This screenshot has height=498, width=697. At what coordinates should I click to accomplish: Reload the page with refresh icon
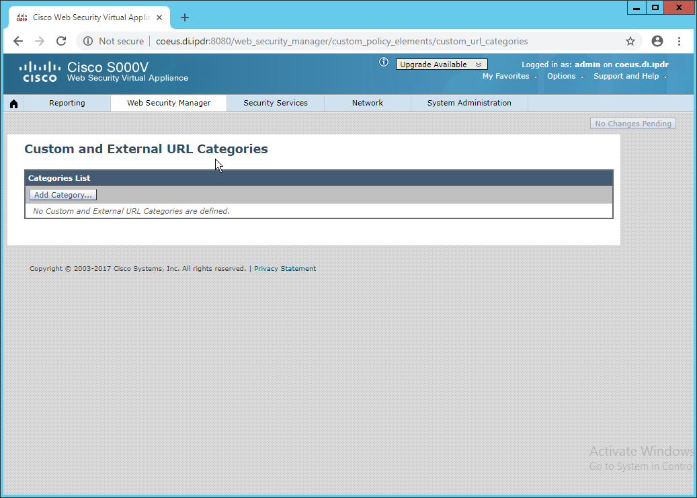[x=61, y=42]
